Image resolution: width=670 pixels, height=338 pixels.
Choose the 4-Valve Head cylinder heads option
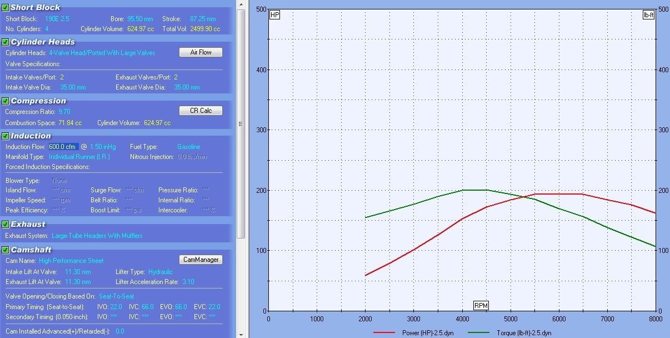point(102,53)
